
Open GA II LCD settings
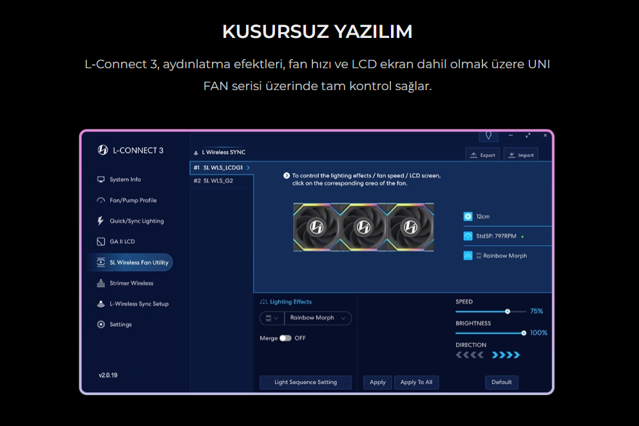(x=122, y=241)
